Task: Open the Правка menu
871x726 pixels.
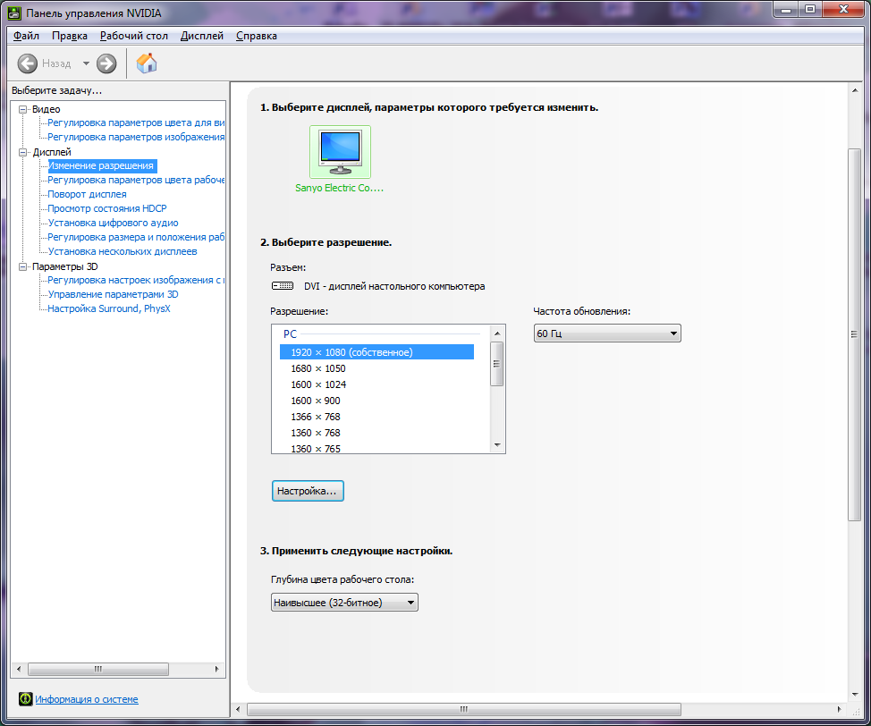Action: (70, 36)
